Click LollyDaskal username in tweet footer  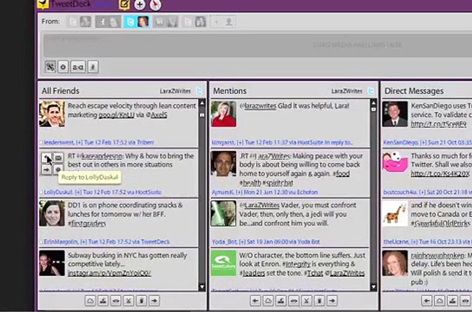[x=58, y=192]
